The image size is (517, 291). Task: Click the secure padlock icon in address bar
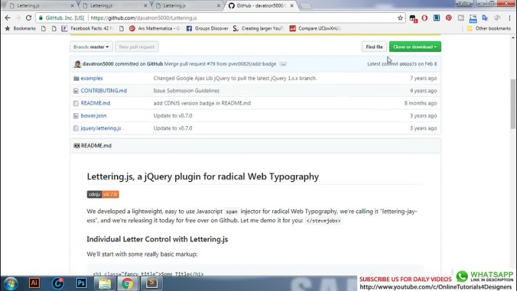pyautogui.click(x=41, y=18)
